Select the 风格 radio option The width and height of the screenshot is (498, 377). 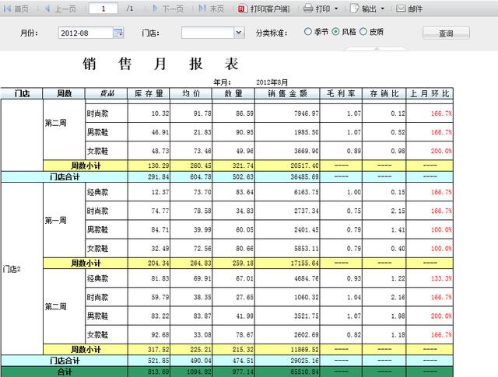click(335, 31)
